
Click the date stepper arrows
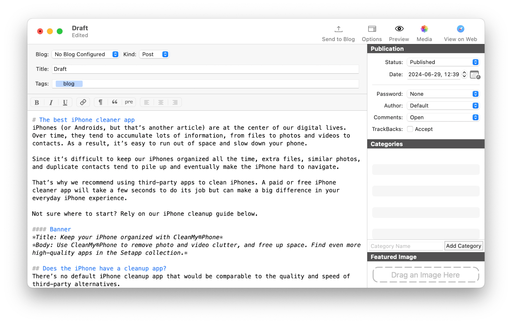pos(464,75)
